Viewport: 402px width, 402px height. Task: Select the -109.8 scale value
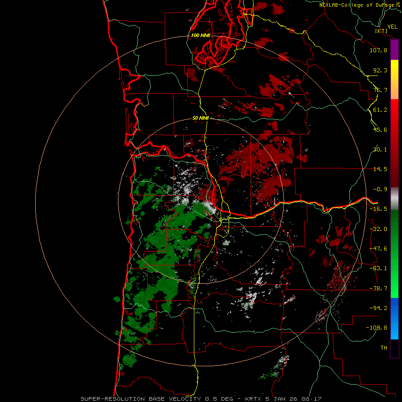(377, 328)
